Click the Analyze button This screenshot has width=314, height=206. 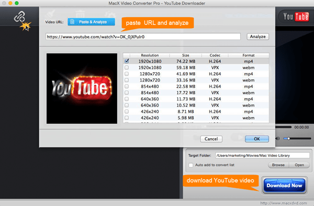[x=257, y=37]
